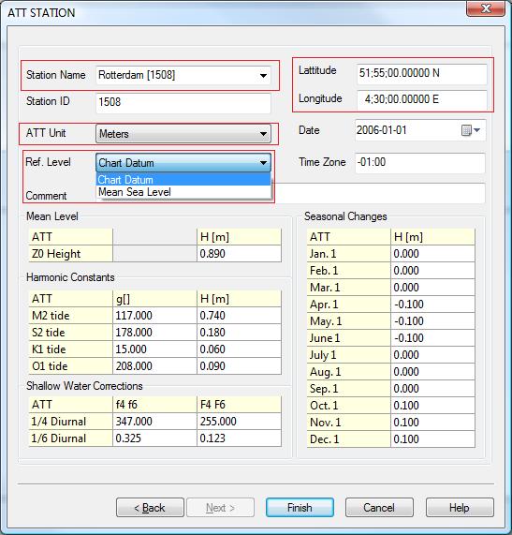Click the Station ID field

click(x=183, y=102)
